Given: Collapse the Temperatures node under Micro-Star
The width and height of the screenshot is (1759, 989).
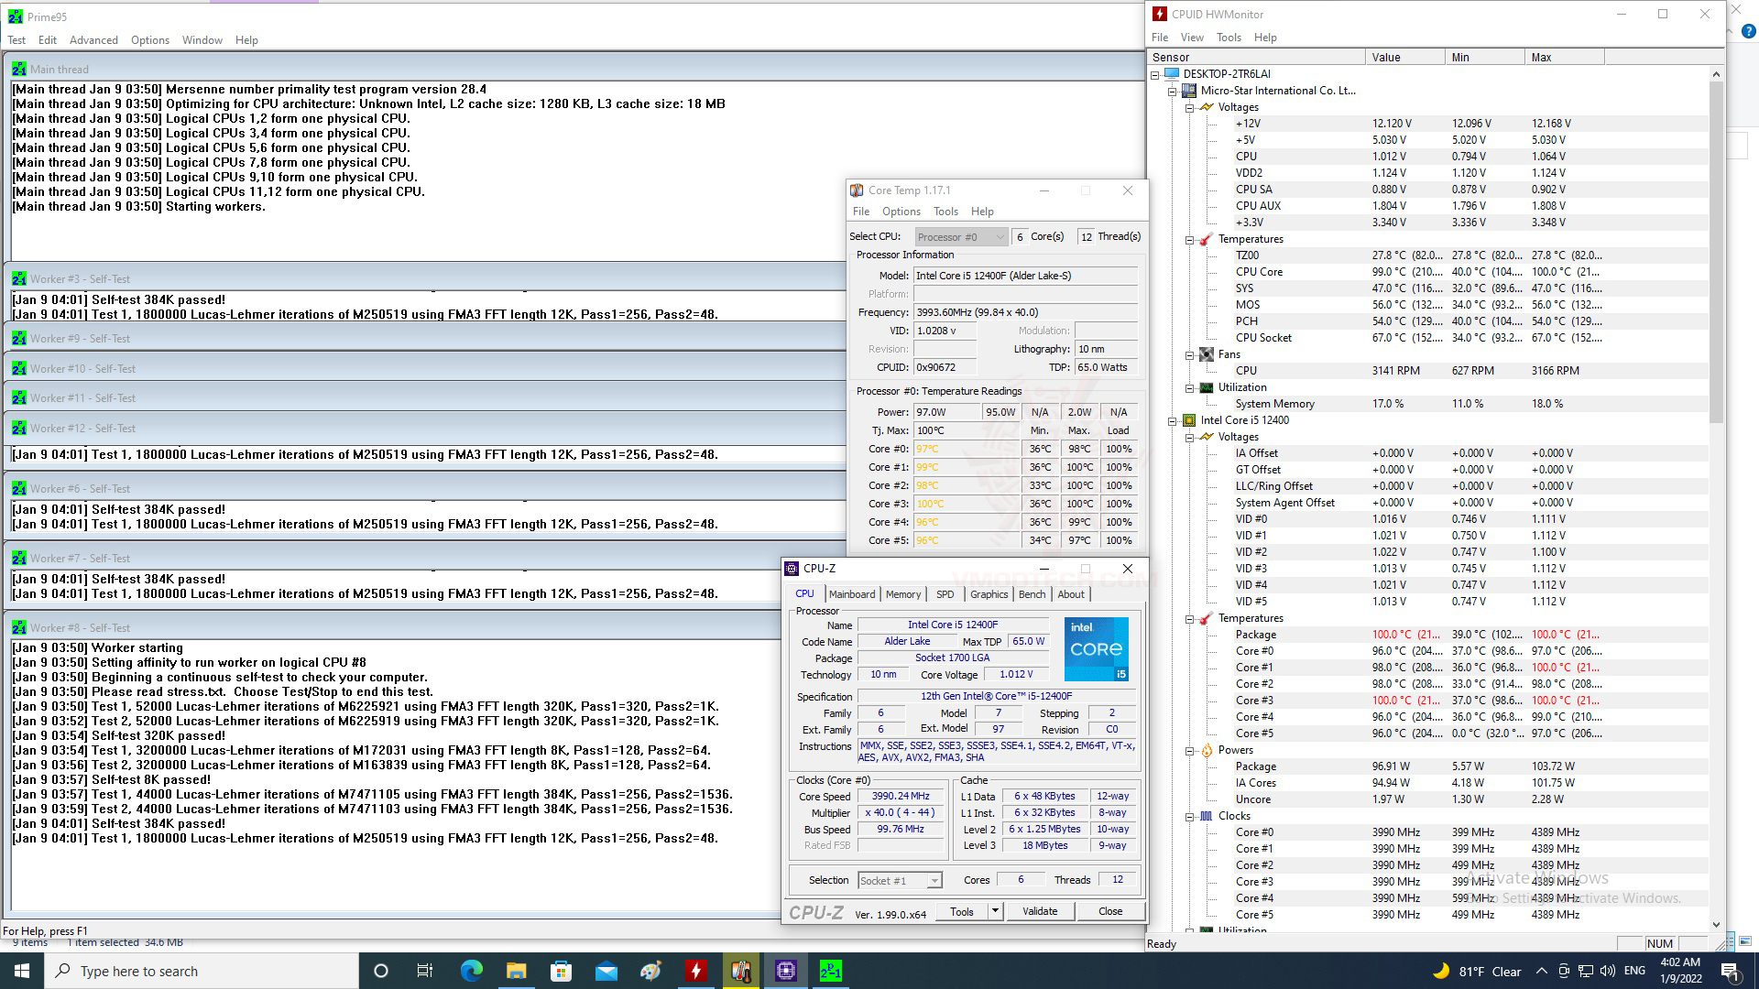Looking at the screenshot, I should point(1189,239).
